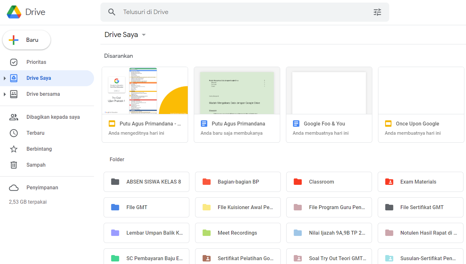Viewport: 466px width, 264px height.
Task: Expand Drive bersama tree arrow
Action: (x=4, y=94)
